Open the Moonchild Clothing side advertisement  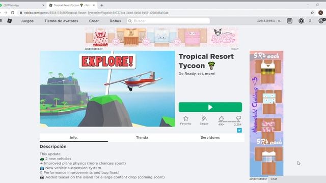point(266,114)
